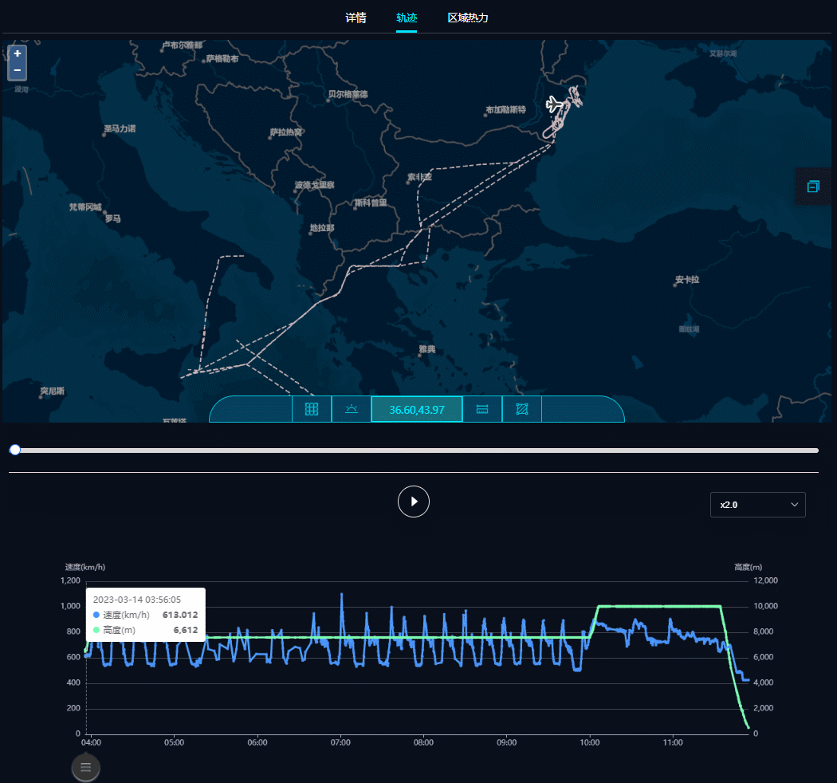The height and width of the screenshot is (783, 837).
Task: Click the round menu handle below chart
Action: 86,767
